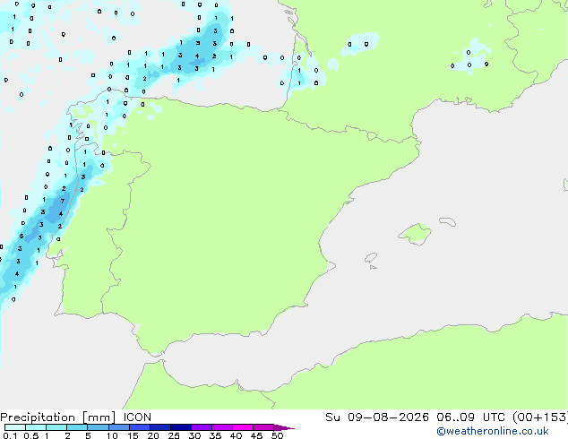568x439 pixels.
Task: Click the 'Precipitation [mm]' title text
Action: point(58,417)
